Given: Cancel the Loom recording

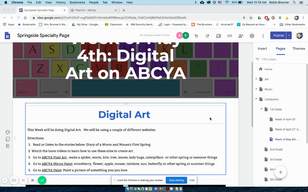Looking at the screenshot, I should click(x=23, y=180).
